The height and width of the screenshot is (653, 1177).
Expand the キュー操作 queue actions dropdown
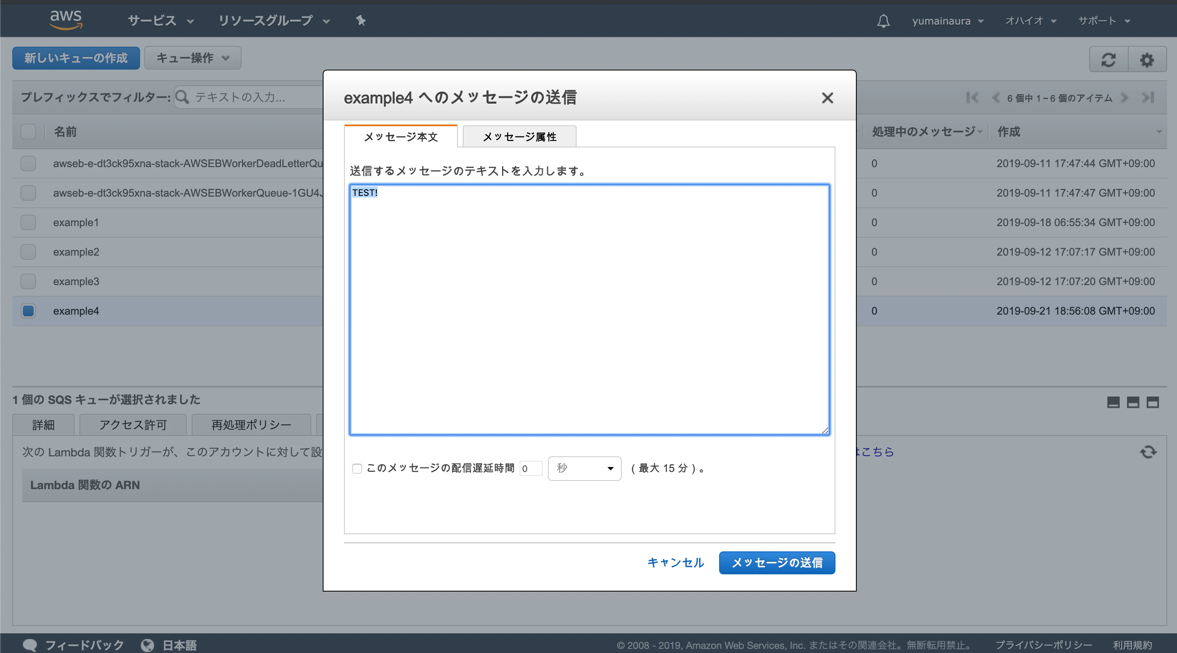pos(193,58)
